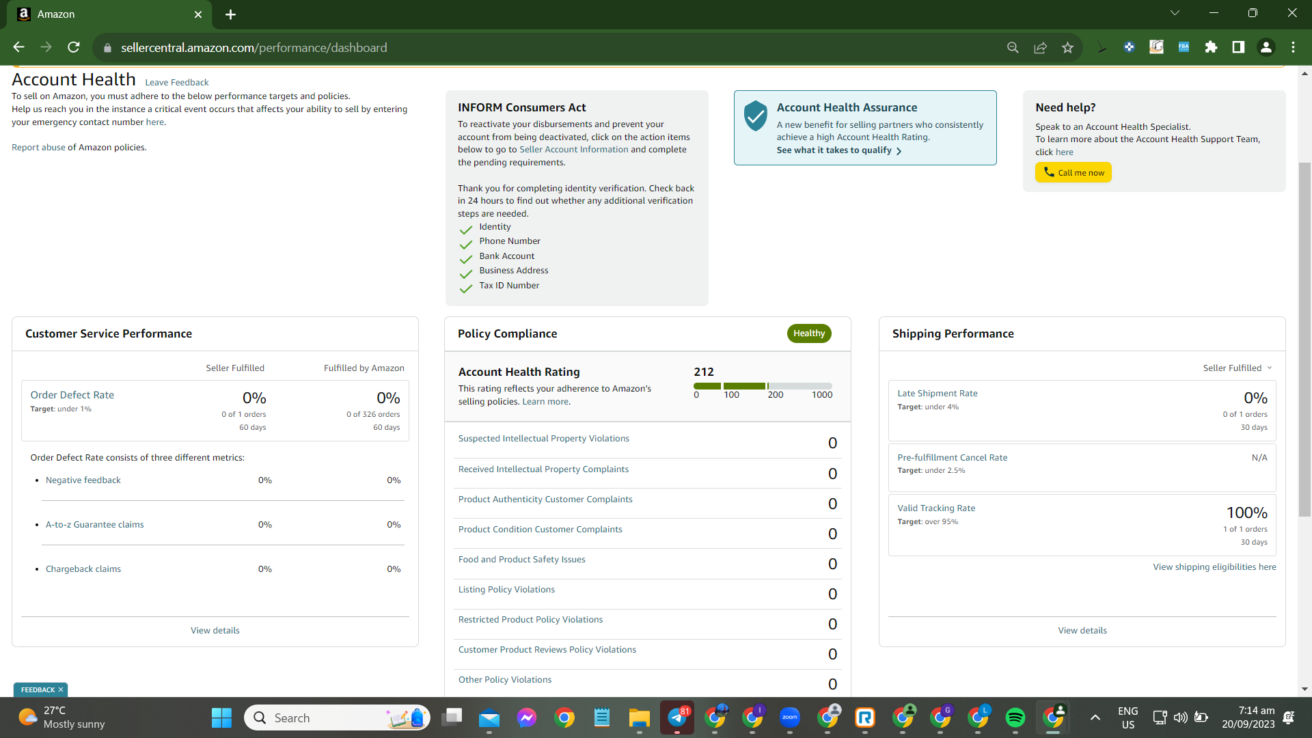Click the Healthy status badge
1312x738 pixels.
[x=809, y=333]
